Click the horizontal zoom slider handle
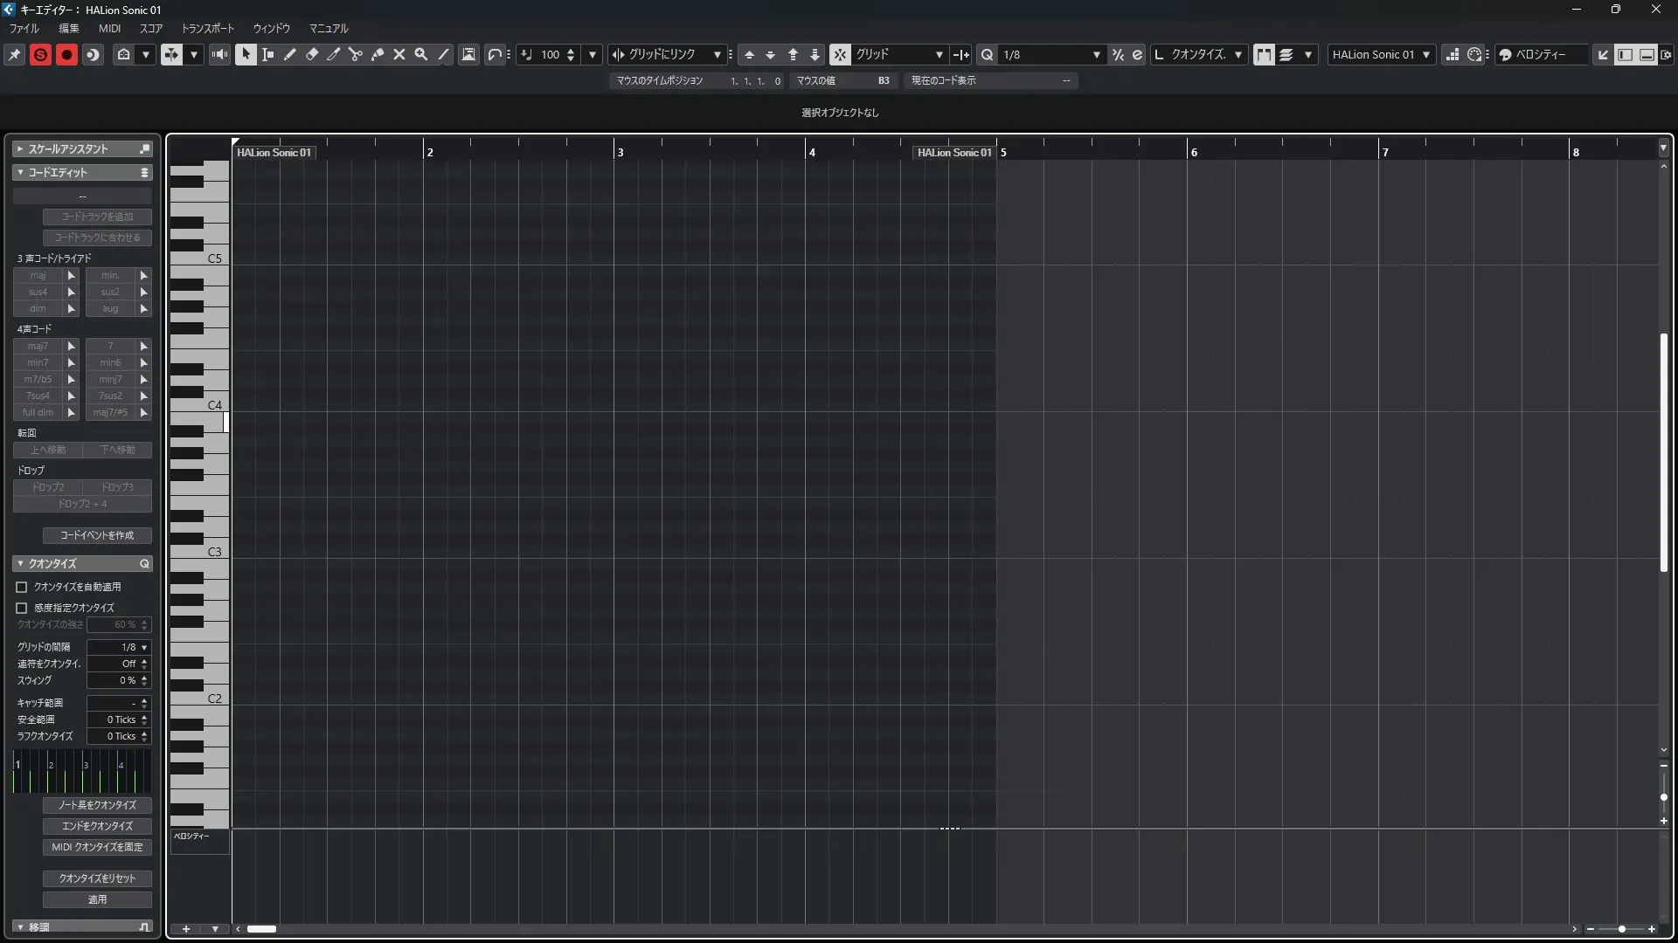The width and height of the screenshot is (1678, 943). 1621,929
